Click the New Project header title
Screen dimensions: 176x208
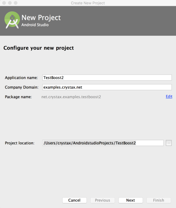pyautogui.click(x=41, y=18)
